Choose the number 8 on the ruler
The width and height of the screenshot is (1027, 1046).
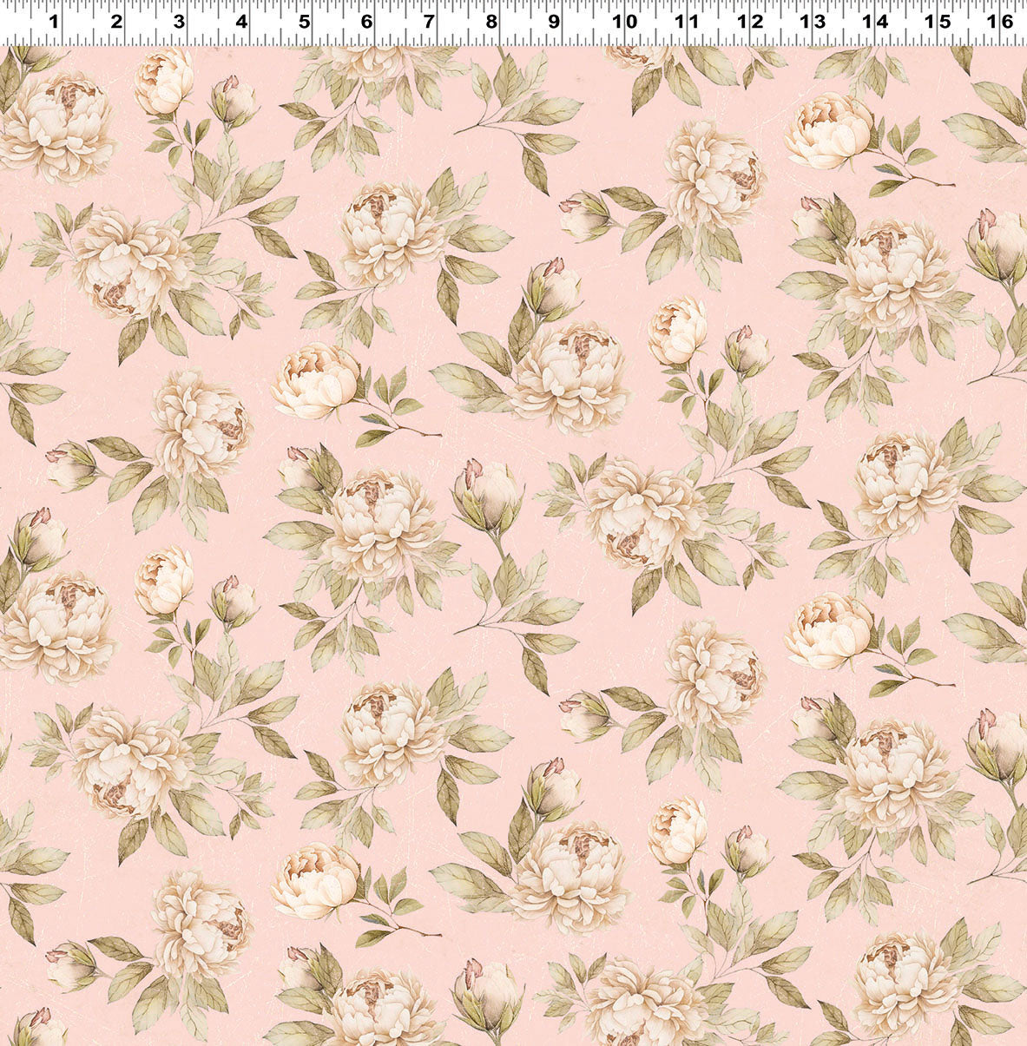[x=491, y=22]
